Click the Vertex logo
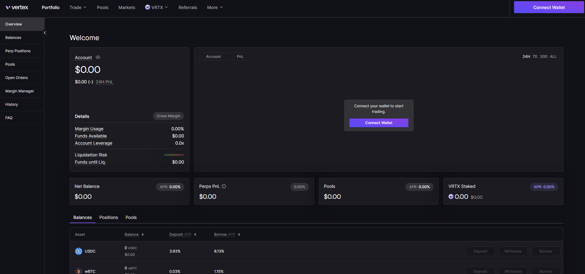The width and height of the screenshot is (585, 274). [x=17, y=7]
